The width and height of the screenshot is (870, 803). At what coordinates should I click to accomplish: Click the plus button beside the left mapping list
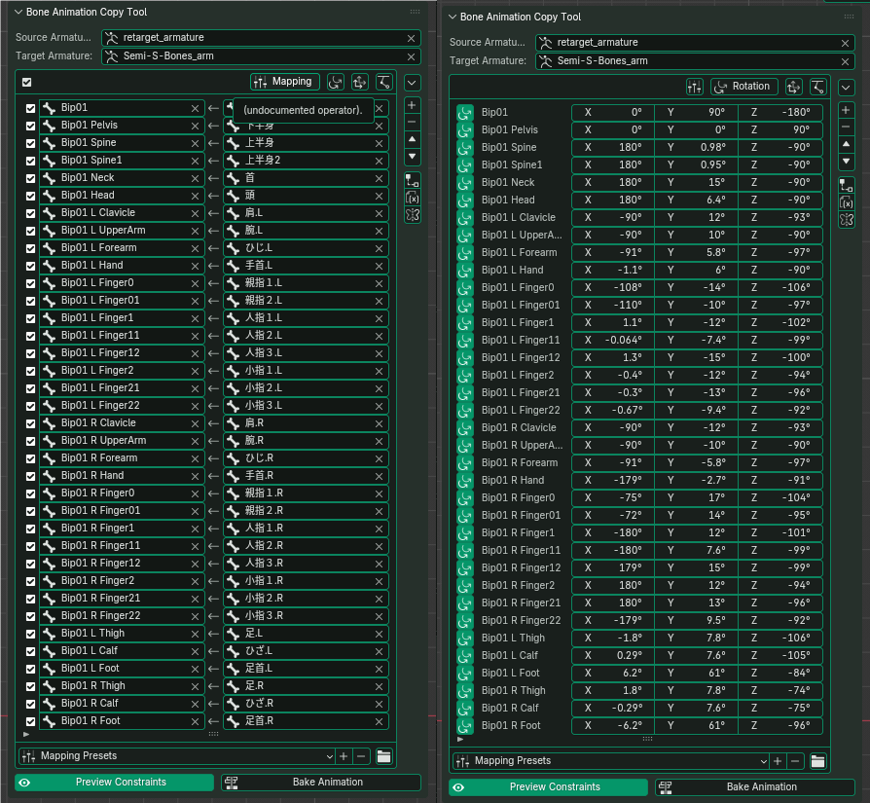pos(412,104)
